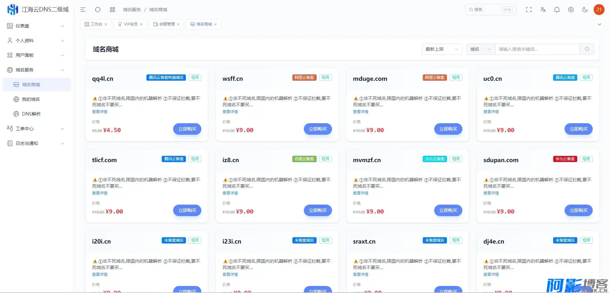This screenshot has width=609, height=293.
Task: Focus the domain keyword search field
Action: click(x=537, y=49)
